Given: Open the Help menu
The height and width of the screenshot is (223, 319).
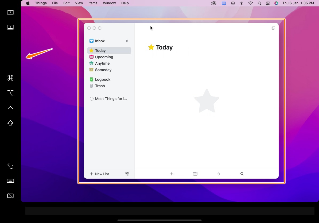Looking at the screenshot, I should 125,3.
